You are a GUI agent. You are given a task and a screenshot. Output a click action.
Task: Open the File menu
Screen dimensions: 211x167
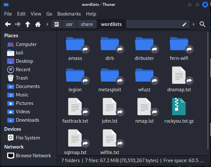click(8, 14)
